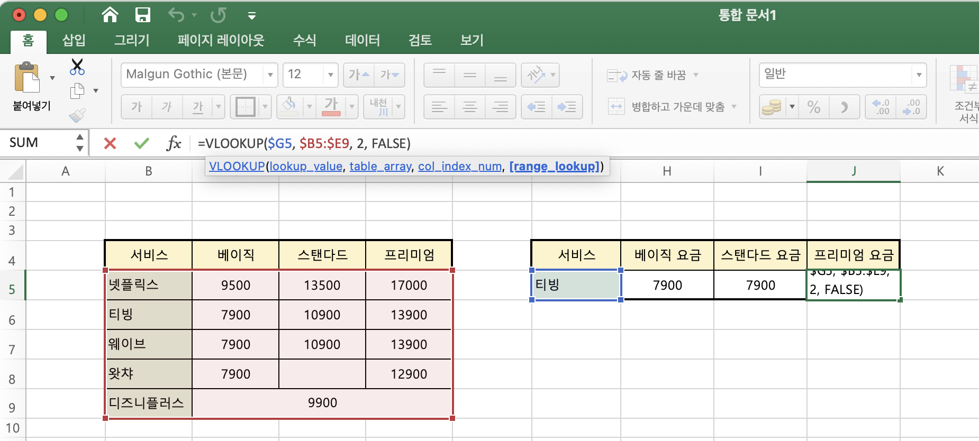Toggle italic formatting 가
The height and width of the screenshot is (441, 979).
(167, 107)
